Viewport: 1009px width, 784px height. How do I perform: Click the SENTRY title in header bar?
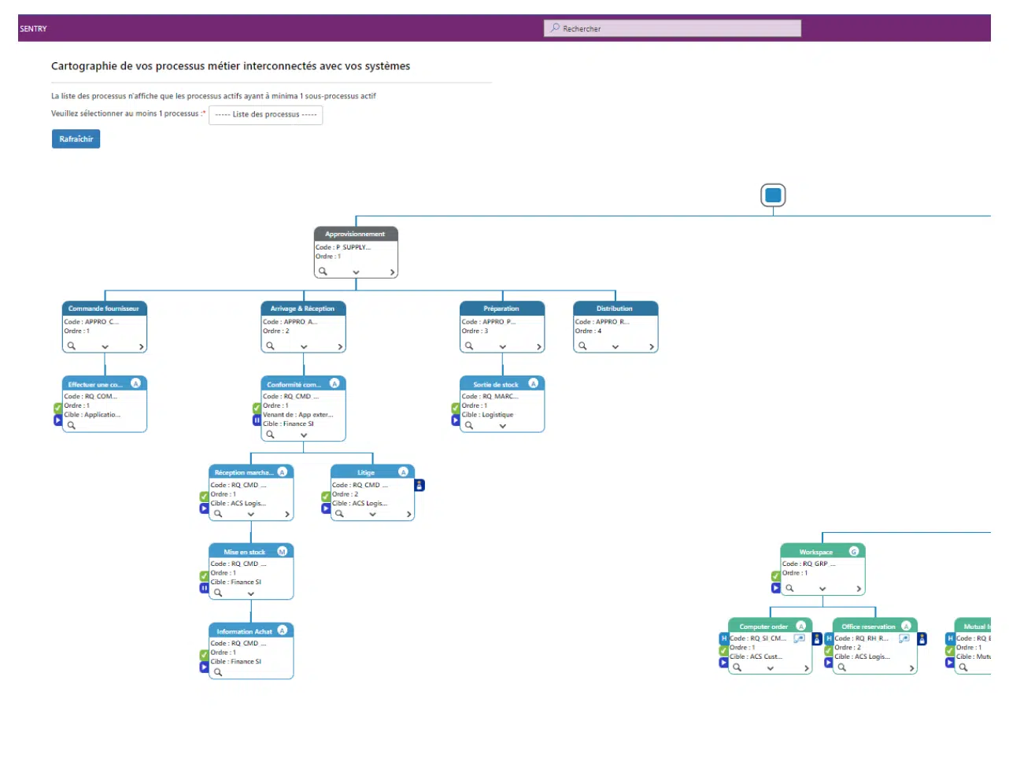(x=33, y=29)
